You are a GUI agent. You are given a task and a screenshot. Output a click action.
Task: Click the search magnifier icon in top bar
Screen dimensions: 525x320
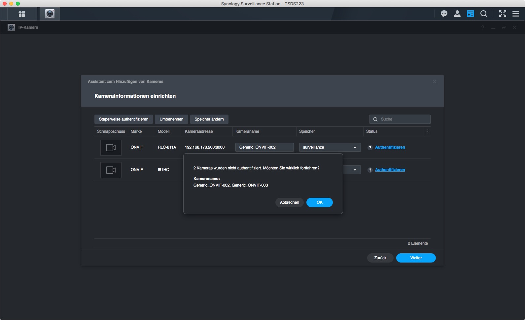483,14
